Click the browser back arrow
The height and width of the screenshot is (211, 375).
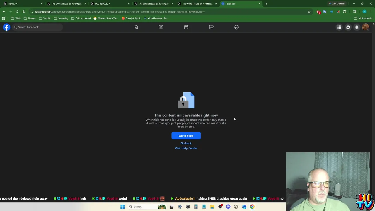[4, 12]
